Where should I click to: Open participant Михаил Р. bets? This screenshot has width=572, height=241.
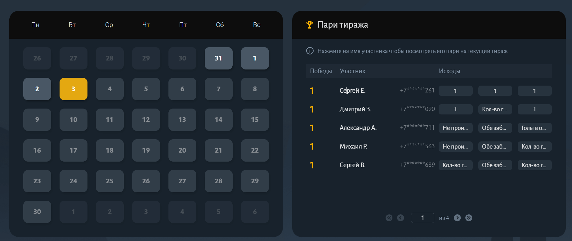tap(353, 146)
